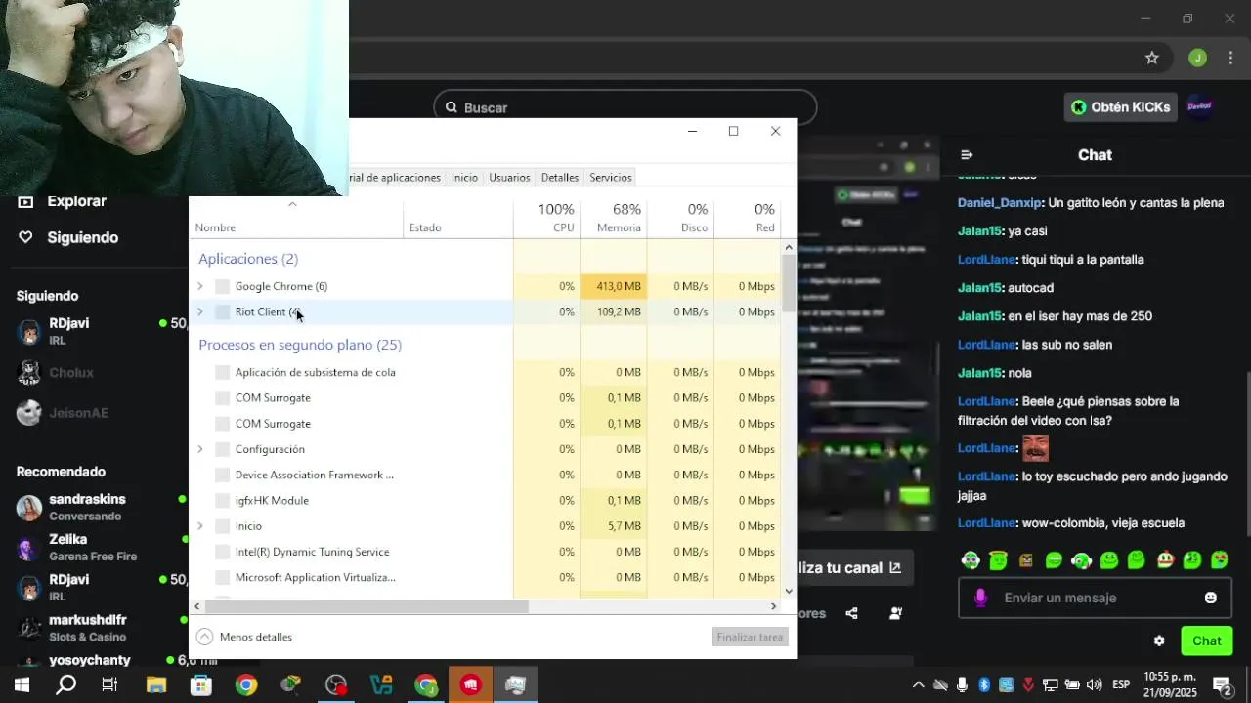1251x703 pixels.
Task: Open the Kick user avatar menu
Action: coord(1199,106)
